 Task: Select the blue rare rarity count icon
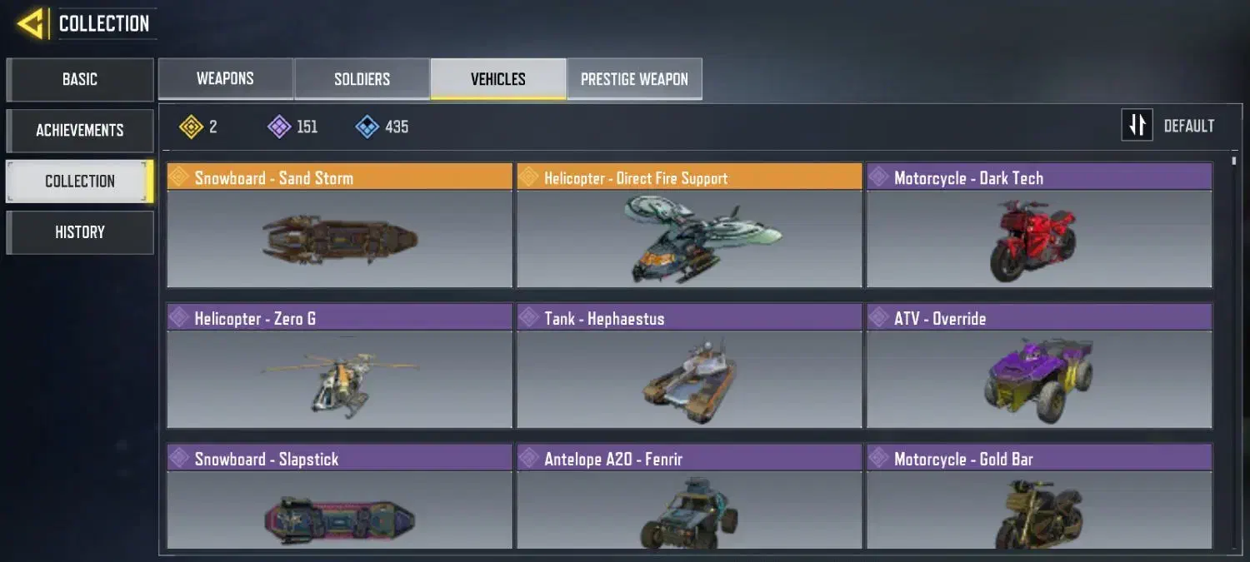pos(367,127)
